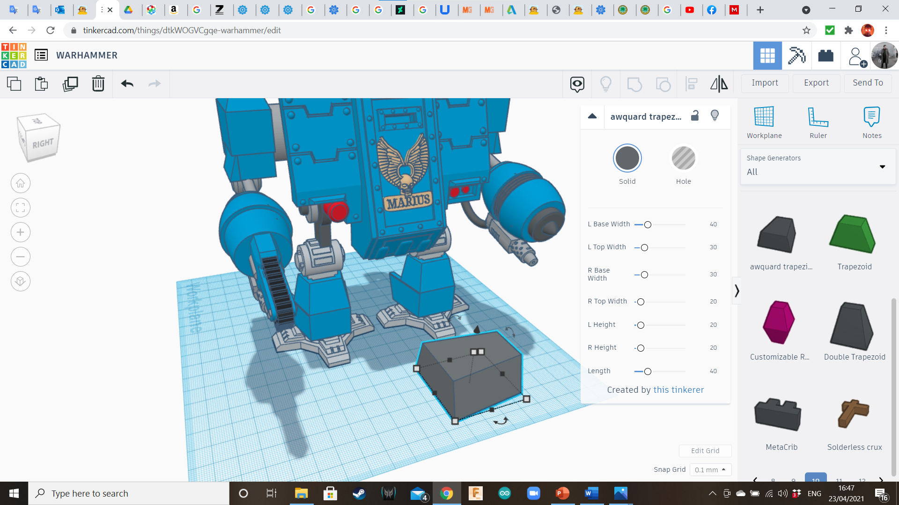Zoom in the viewport
899x505 pixels.
pyautogui.click(x=21, y=232)
